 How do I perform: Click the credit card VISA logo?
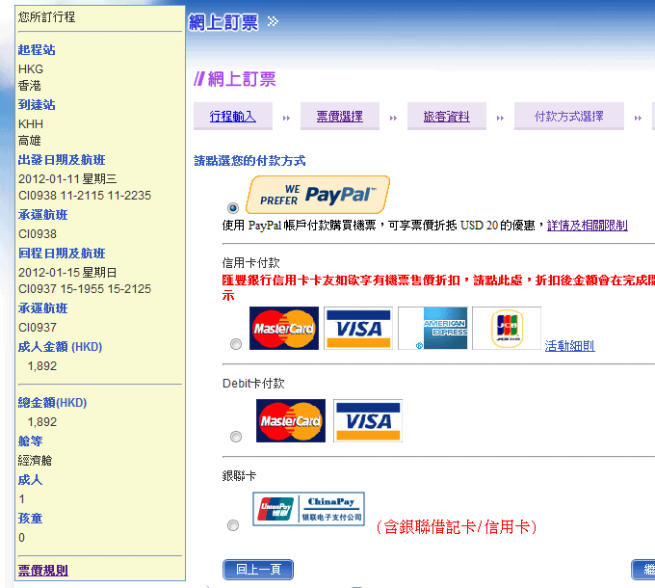point(357,329)
